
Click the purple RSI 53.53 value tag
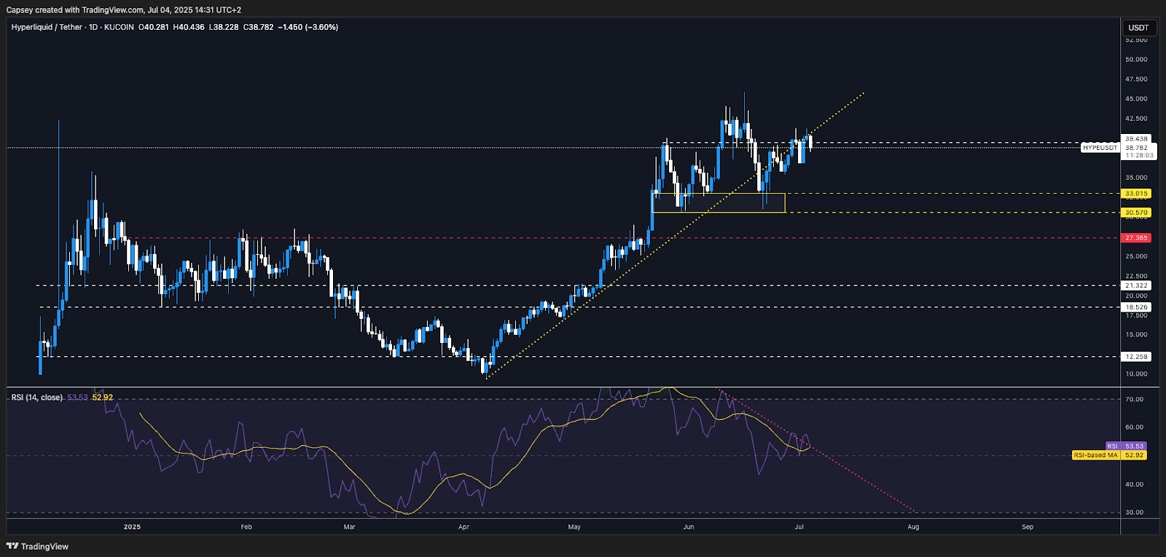click(x=1126, y=446)
